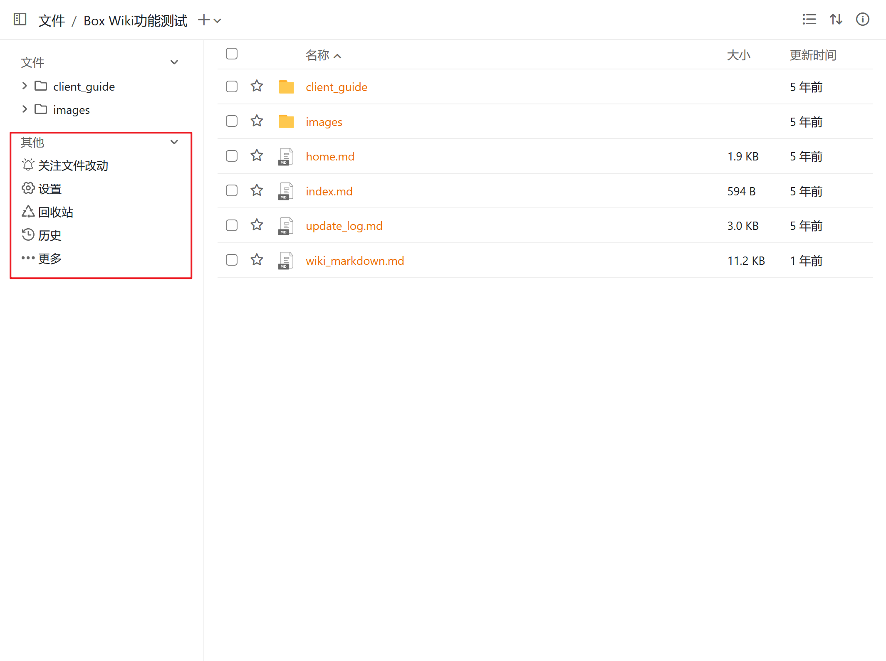This screenshot has height=661, width=886.
Task: Select checkbox beside client_guide folder
Action: pos(232,86)
